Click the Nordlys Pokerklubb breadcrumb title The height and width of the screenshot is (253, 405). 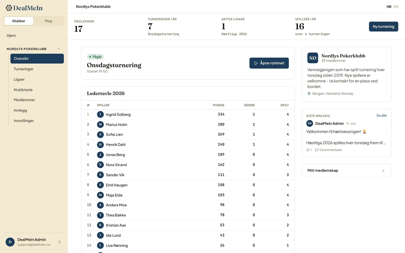point(93,7)
